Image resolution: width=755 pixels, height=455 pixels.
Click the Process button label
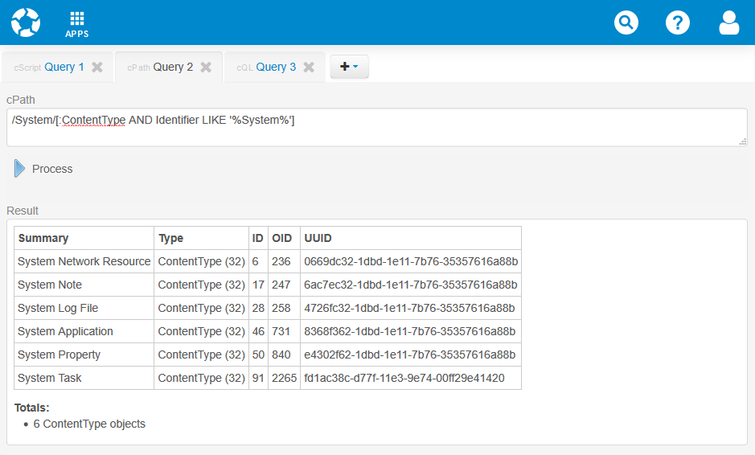[x=52, y=169]
